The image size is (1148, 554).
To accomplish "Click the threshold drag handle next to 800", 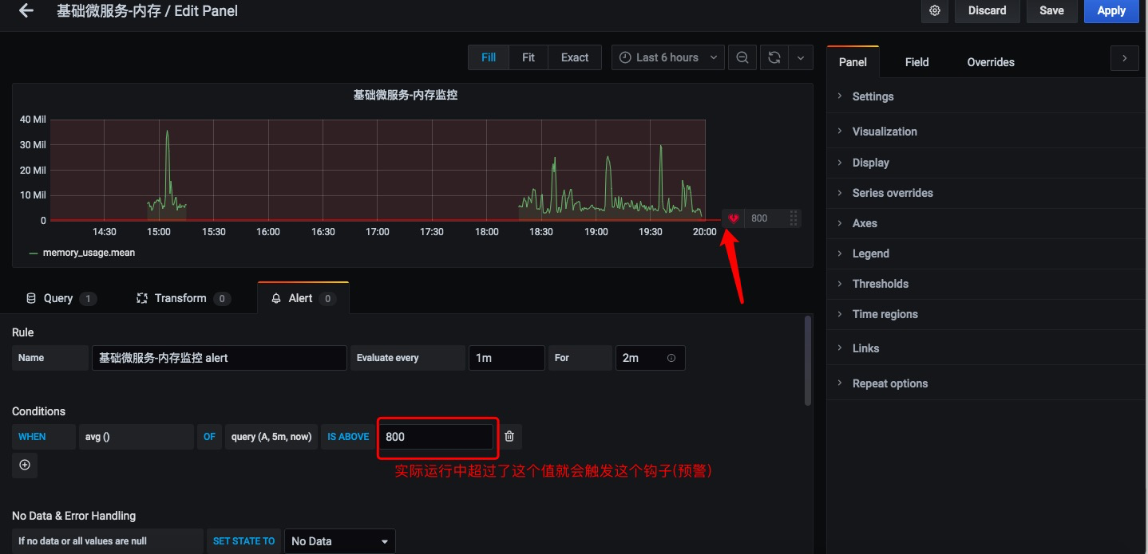I will pos(793,218).
